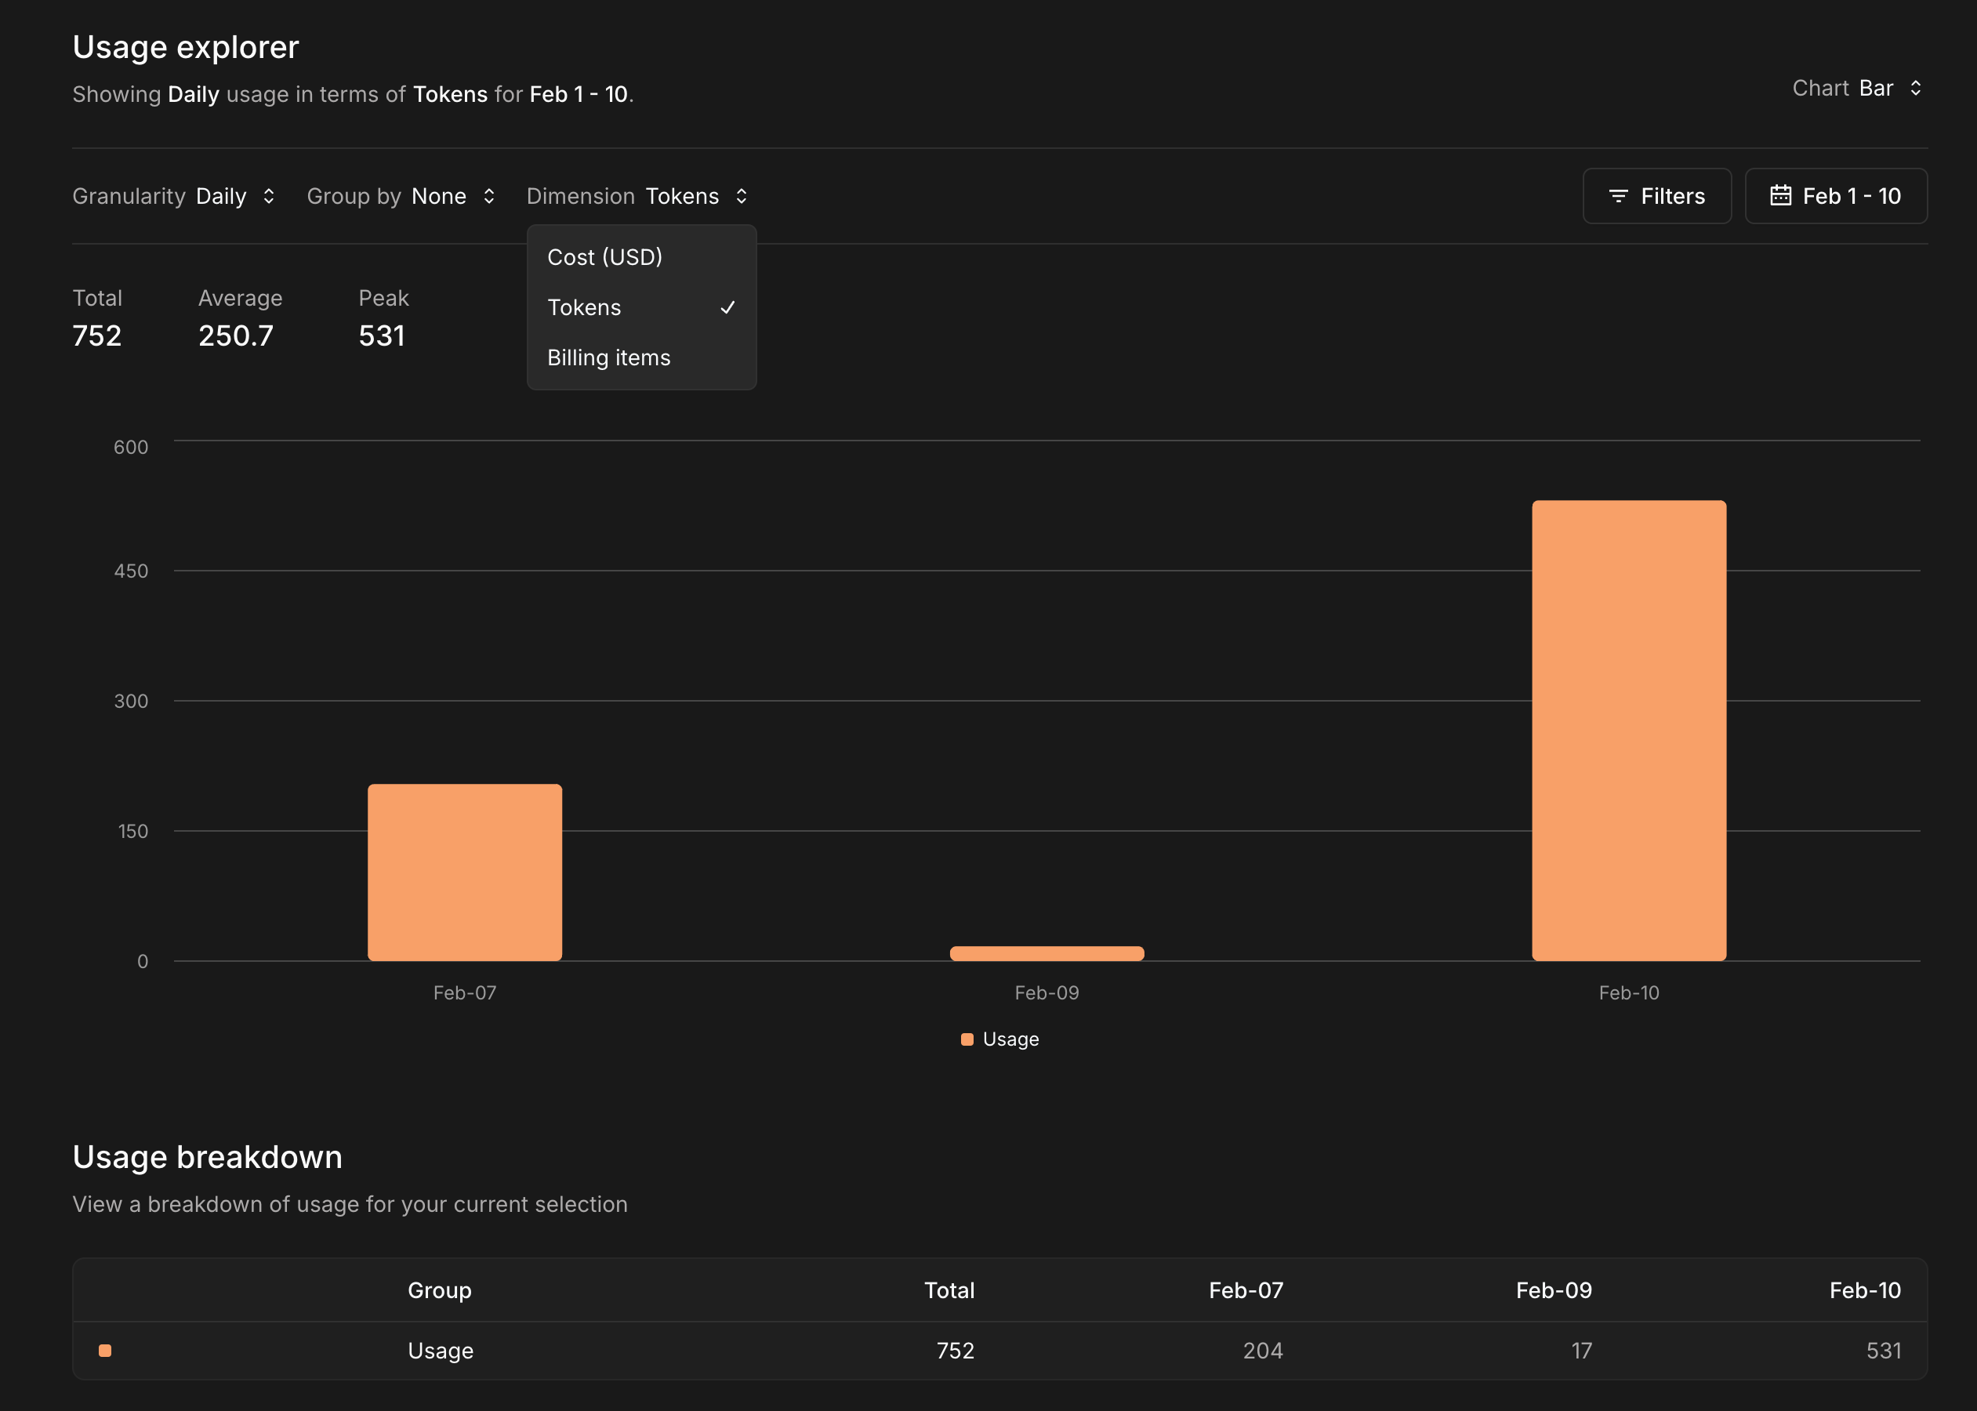Click the checkmark next to Tokens option
Viewport: 1977px width, 1411px height.
coord(728,307)
